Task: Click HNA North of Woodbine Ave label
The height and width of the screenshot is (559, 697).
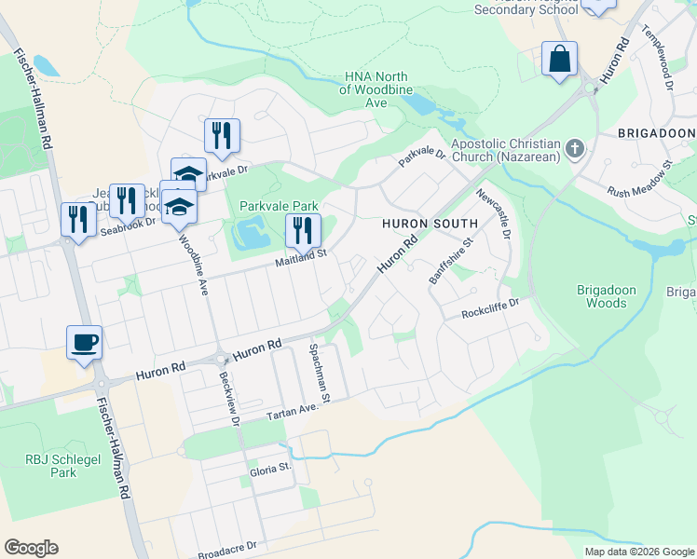Action: click(376, 89)
